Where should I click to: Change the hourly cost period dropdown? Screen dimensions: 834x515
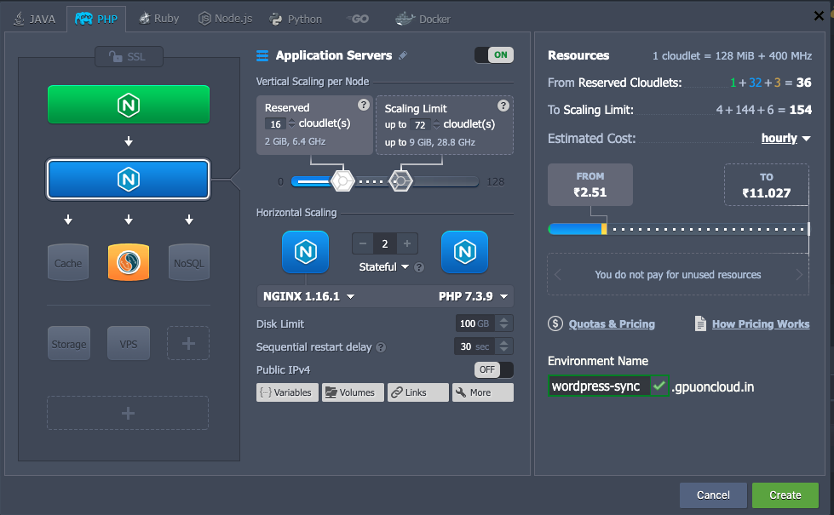coord(785,138)
